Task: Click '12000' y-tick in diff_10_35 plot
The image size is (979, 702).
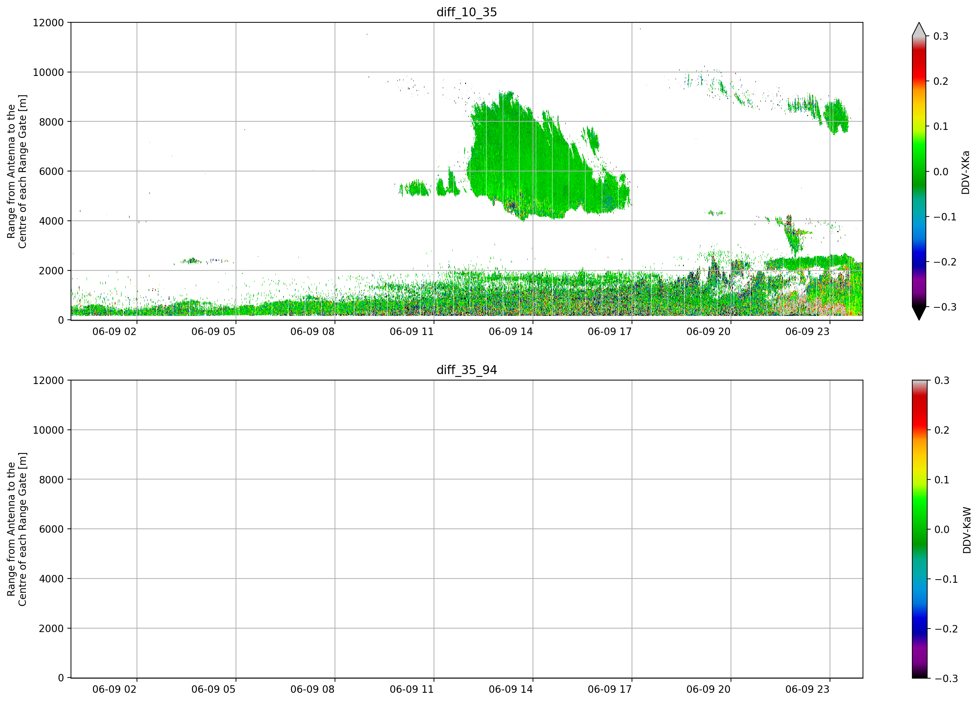Action: [x=48, y=22]
